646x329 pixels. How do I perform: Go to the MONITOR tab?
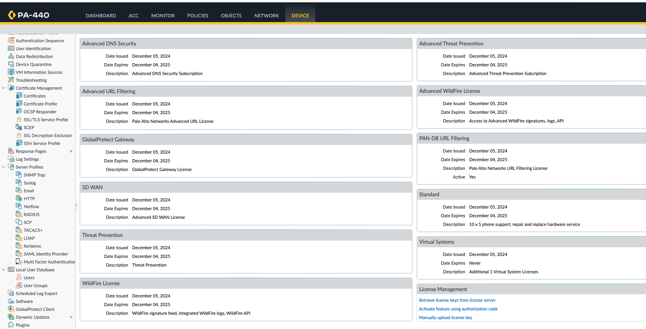[163, 16]
